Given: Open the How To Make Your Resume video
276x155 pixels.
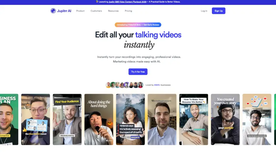Looking at the screenshot, I should point(193,119).
